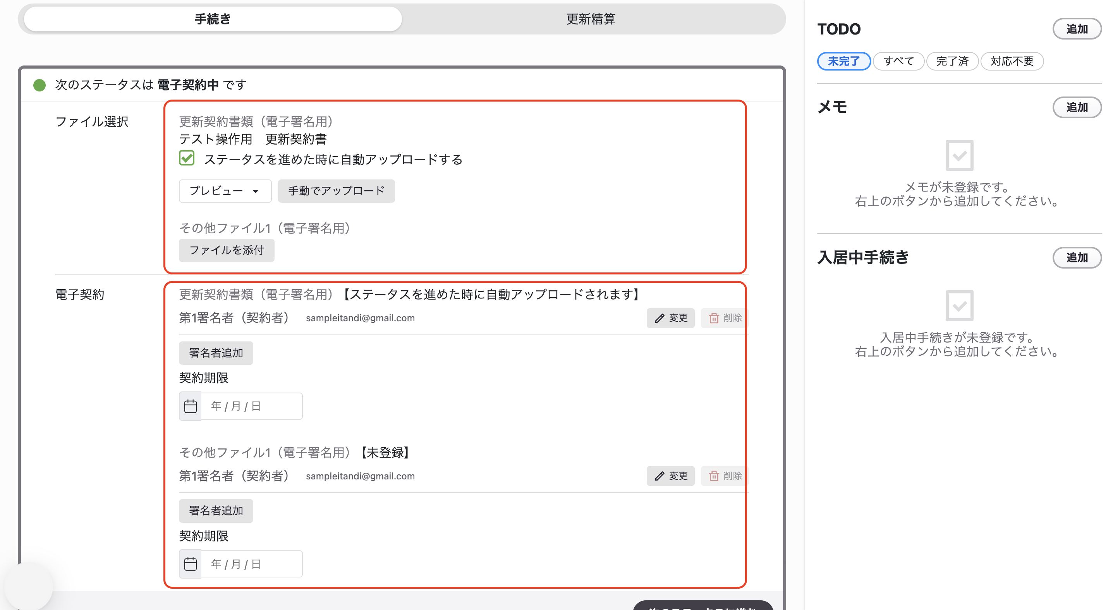Click the 追加 button next to メモ
Viewport: 1113px width, 610px height.
(1077, 107)
